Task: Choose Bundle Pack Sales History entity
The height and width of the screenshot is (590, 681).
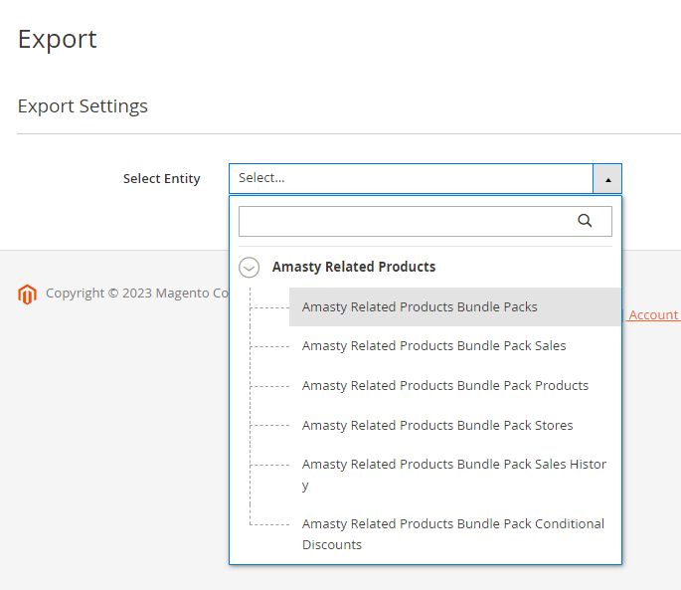Action: click(x=455, y=475)
